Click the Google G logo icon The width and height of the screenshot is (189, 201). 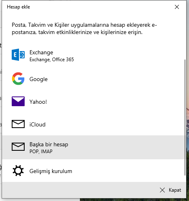pyautogui.click(x=18, y=79)
